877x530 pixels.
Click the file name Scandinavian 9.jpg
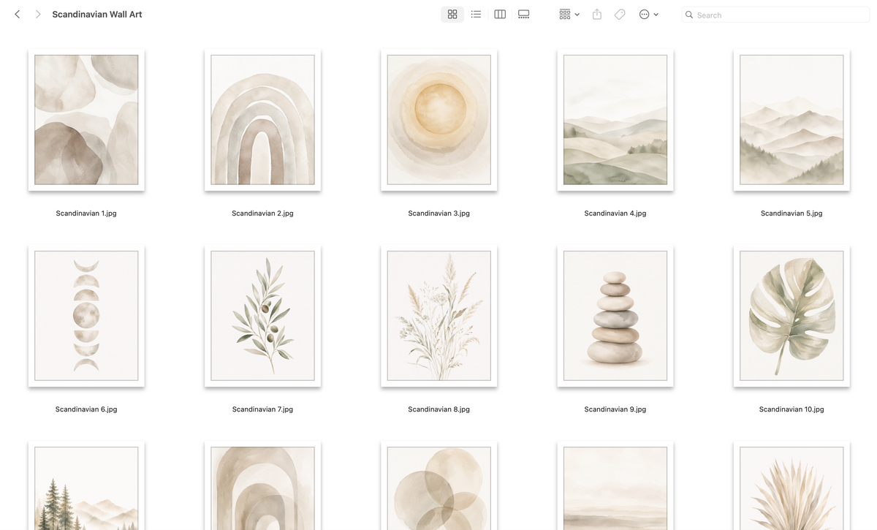point(615,409)
